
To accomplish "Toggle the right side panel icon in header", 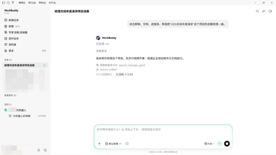I will (x=270, y=11).
